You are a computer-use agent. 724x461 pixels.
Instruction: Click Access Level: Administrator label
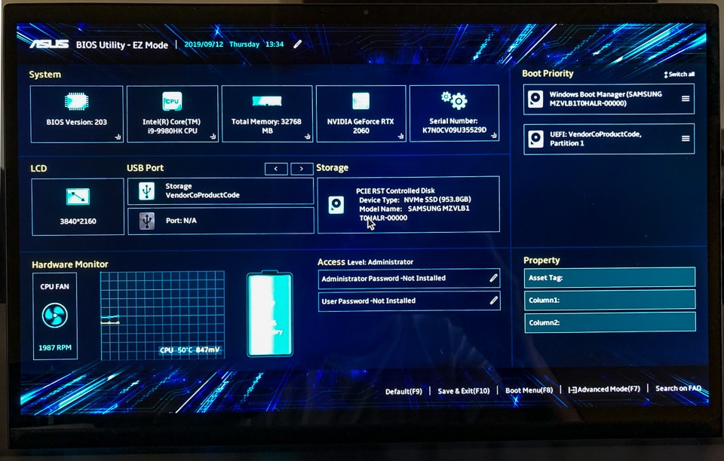[x=365, y=262]
